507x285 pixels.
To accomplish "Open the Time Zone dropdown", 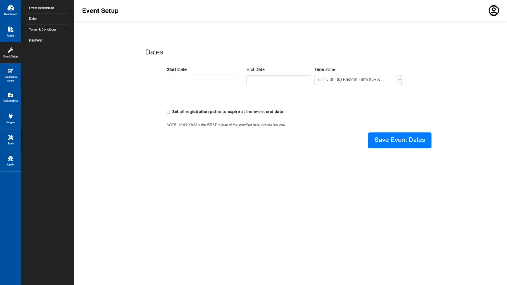I will (358, 80).
